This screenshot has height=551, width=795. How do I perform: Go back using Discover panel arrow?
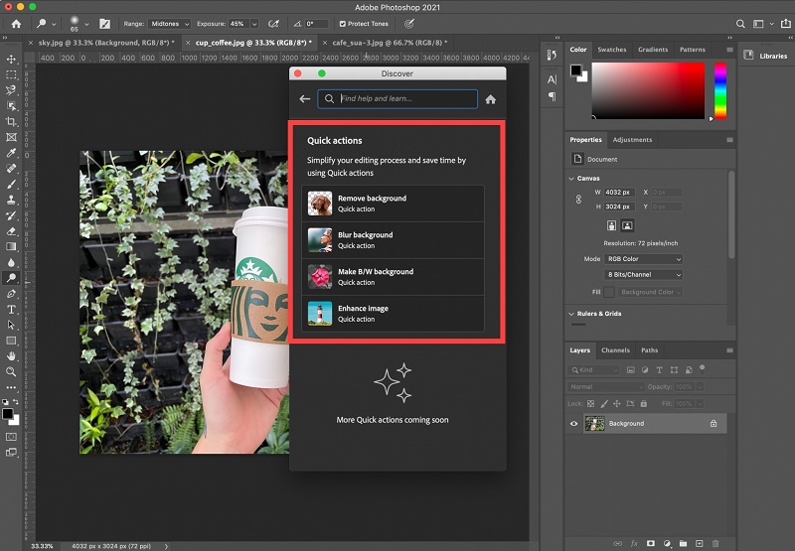tap(304, 99)
